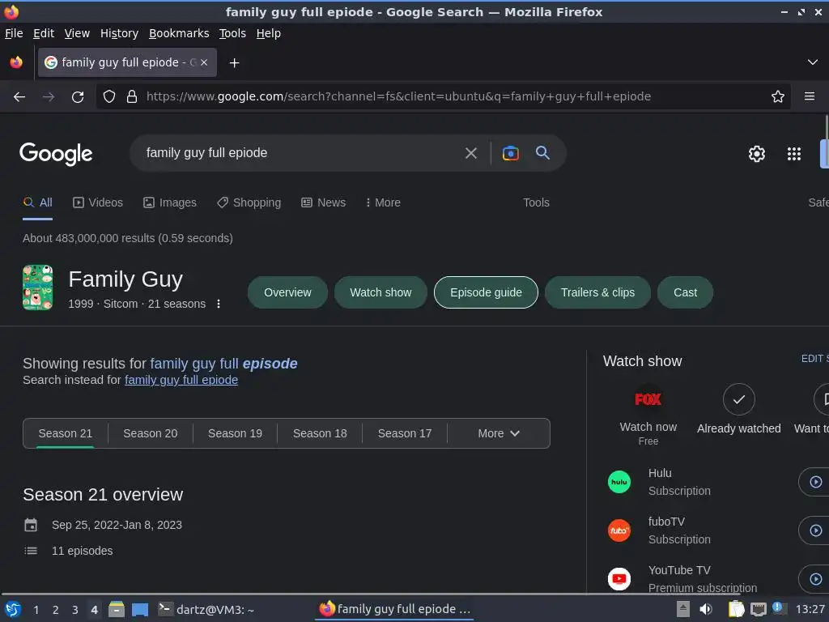List all tabs dropdown arrow
This screenshot has height=622, width=829.
[813, 62]
